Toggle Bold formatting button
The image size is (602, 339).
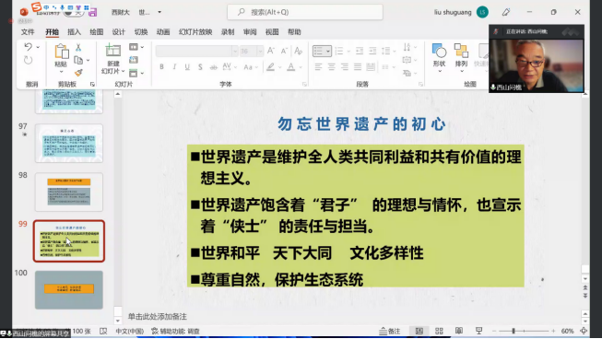[161, 67]
